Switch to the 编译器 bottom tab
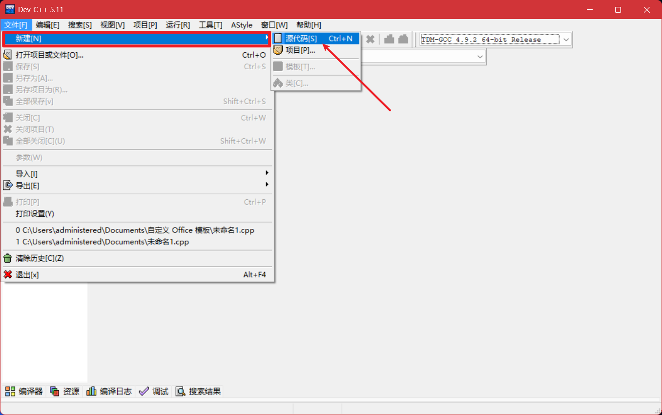The width and height of the screenshot is (662, 415). [x=24, y=391]
